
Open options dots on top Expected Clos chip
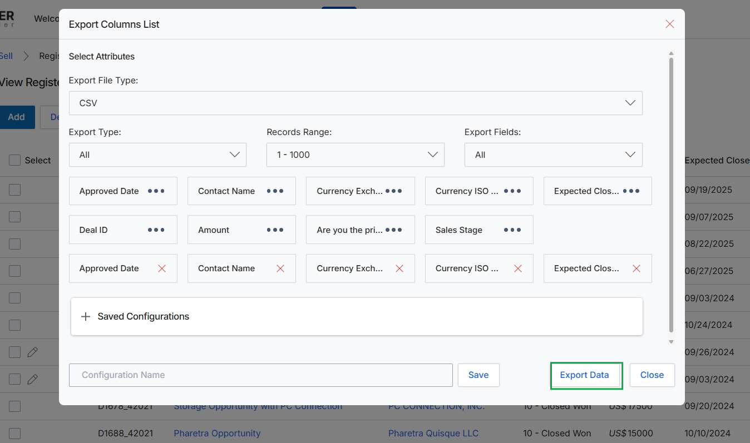tap(631, 191)
